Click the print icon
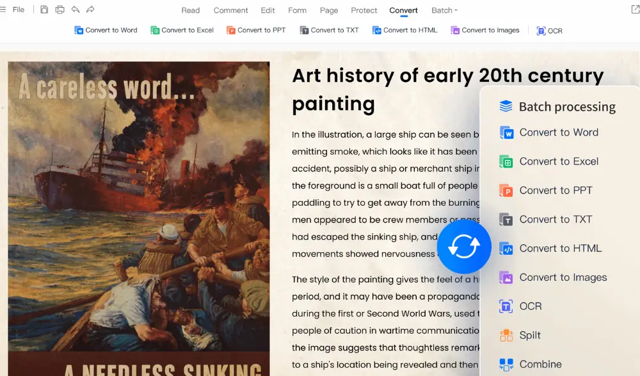This screenshot has height=376, width=640. tap(60, 10)
